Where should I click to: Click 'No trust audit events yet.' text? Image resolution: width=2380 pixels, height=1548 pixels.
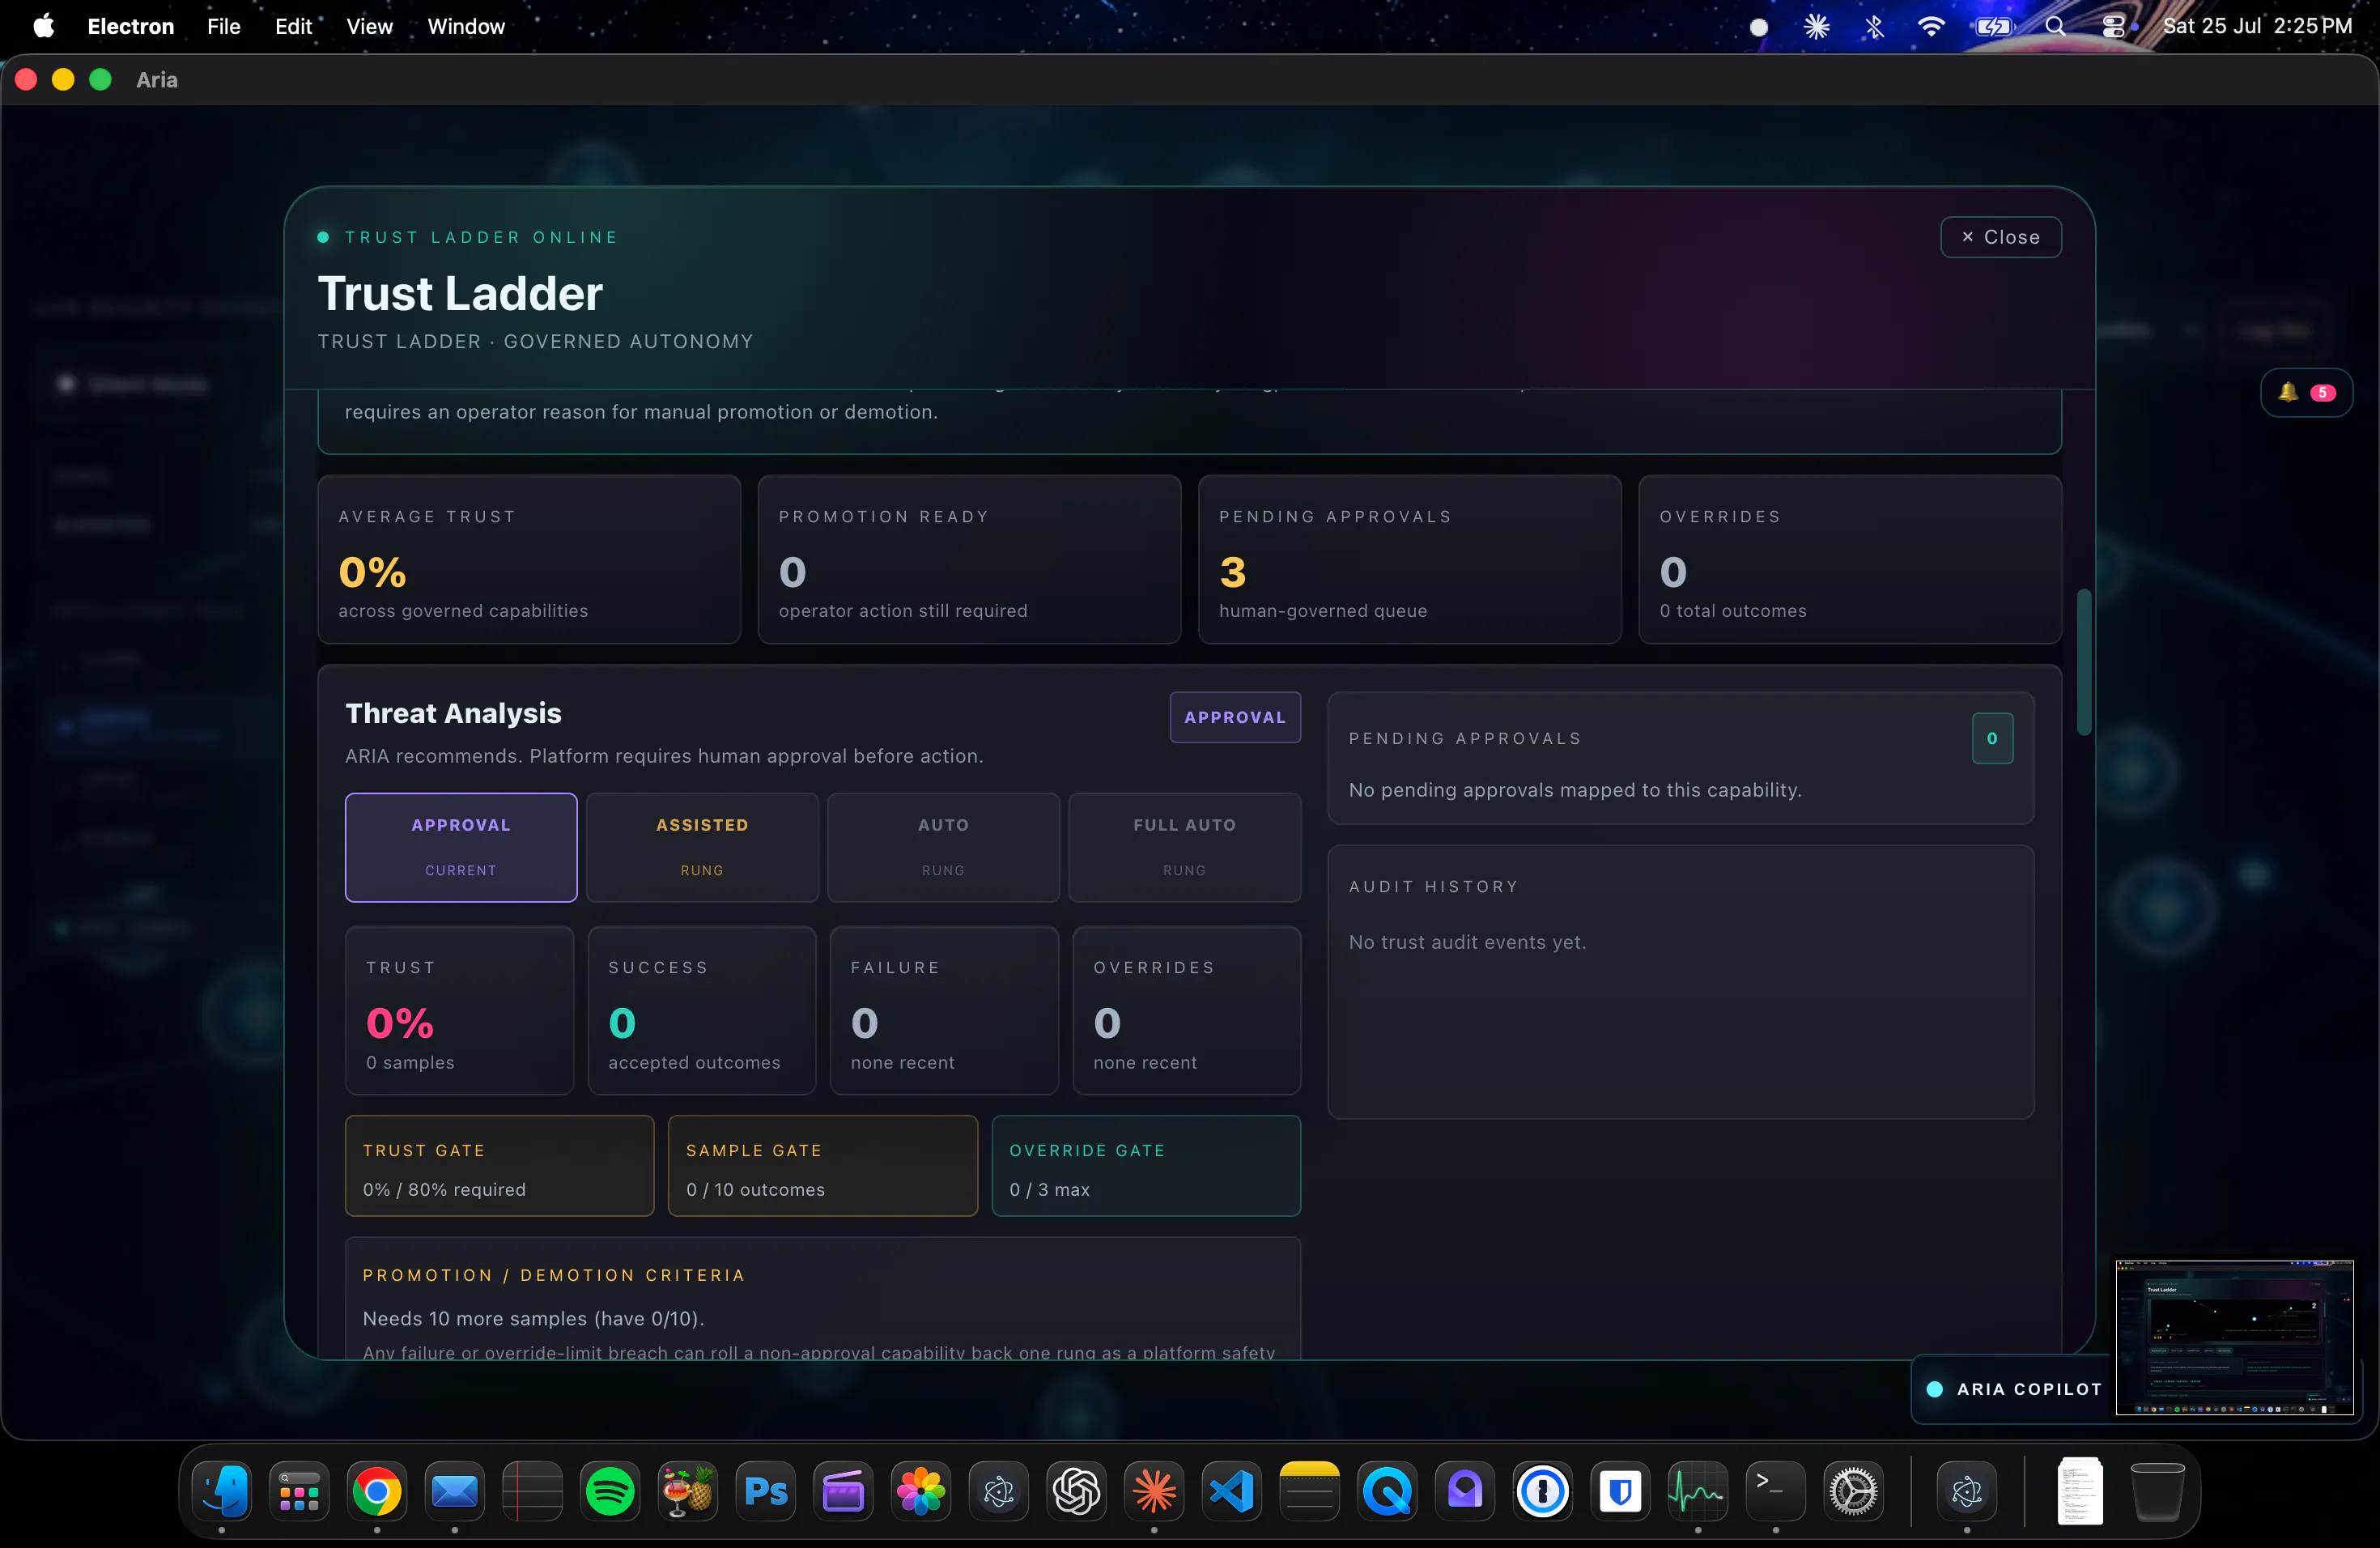coord(1467,942)
